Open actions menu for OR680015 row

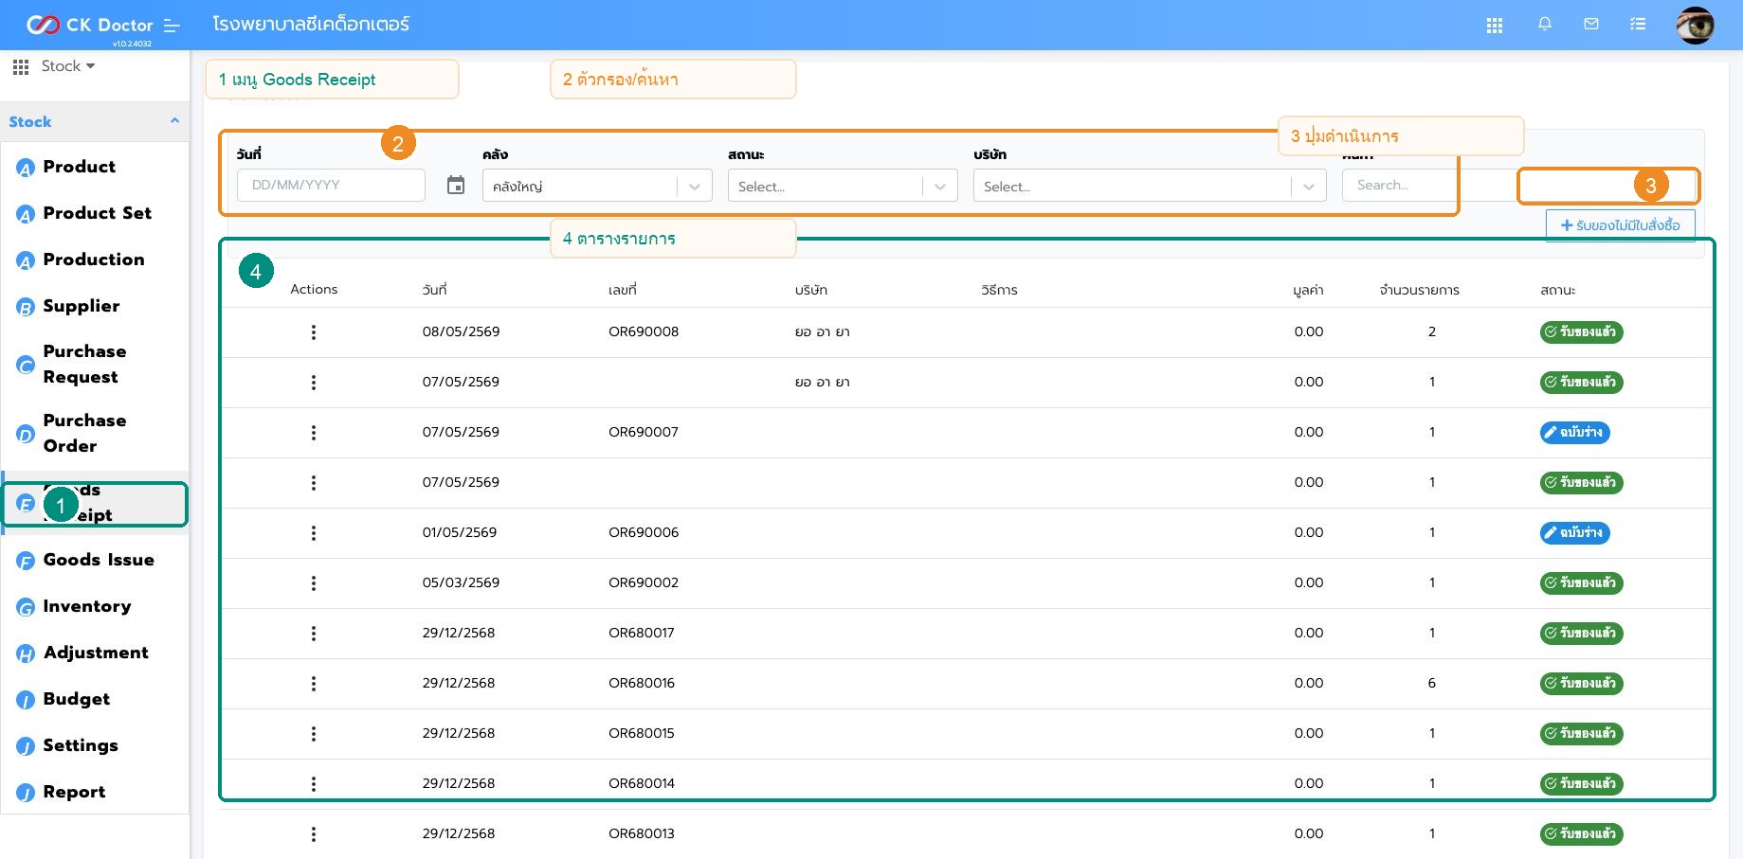click(314, 734)
